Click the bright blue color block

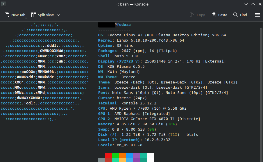coord(130,155)
